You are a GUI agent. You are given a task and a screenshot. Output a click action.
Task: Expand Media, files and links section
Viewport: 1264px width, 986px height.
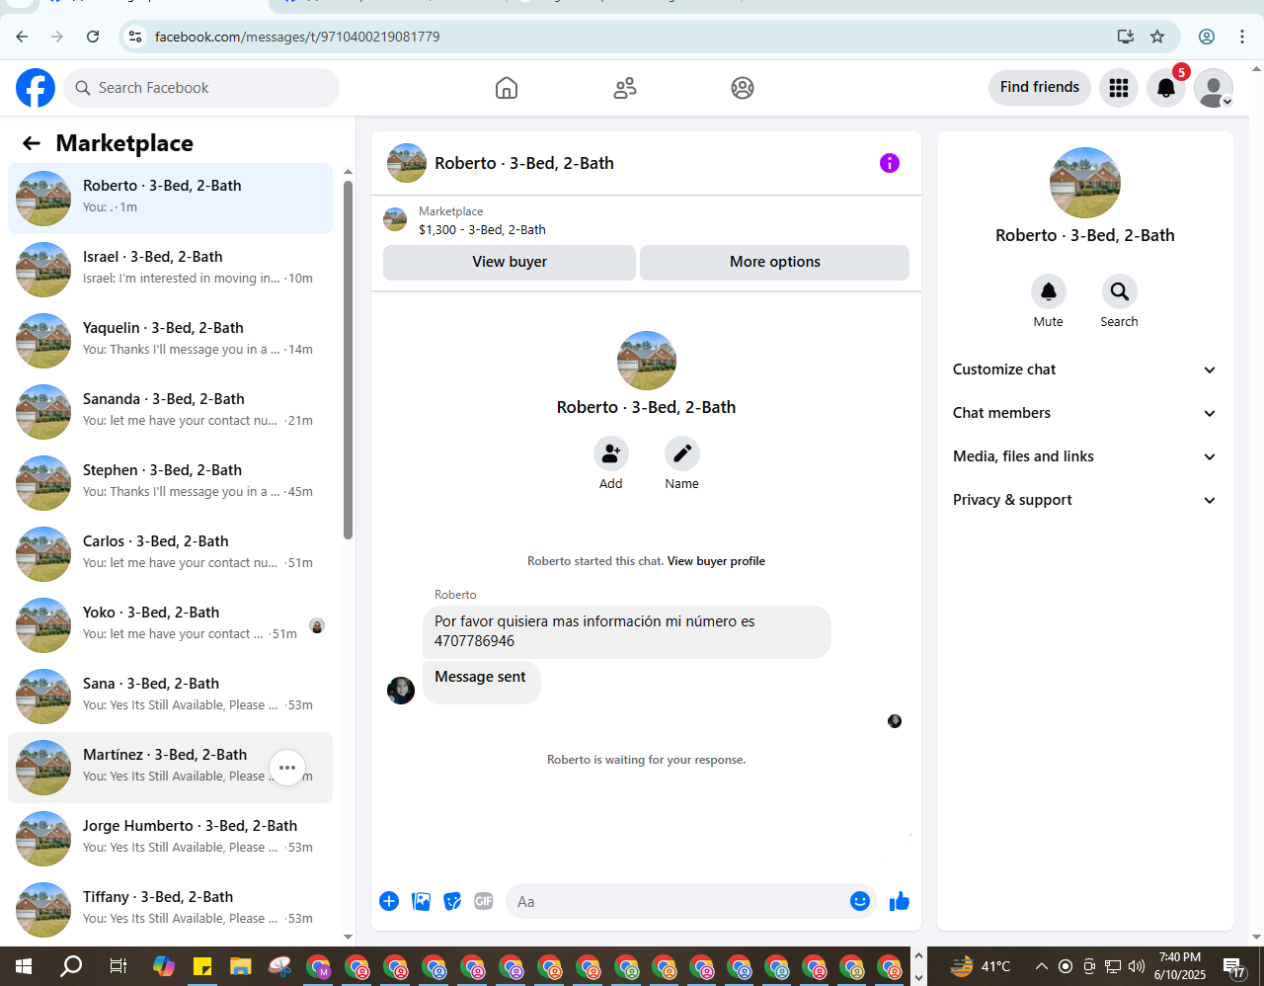coord(1084,456)
